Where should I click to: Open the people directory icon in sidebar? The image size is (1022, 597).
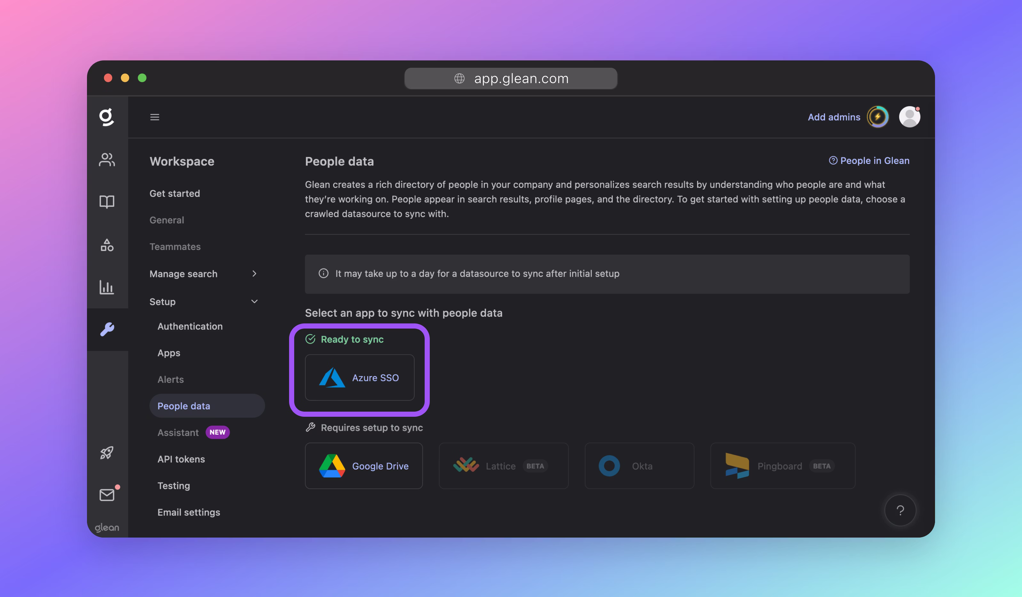(x=107, y=160)
